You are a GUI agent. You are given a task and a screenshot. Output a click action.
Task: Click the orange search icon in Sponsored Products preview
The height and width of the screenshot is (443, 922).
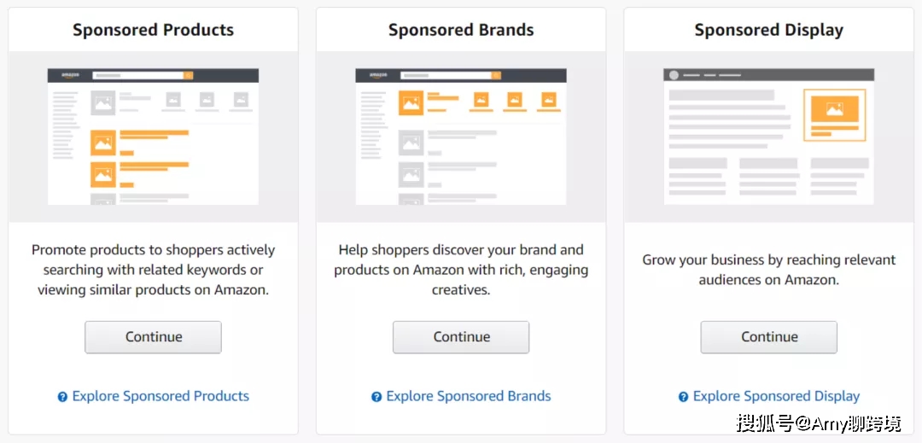pos(188,75)
